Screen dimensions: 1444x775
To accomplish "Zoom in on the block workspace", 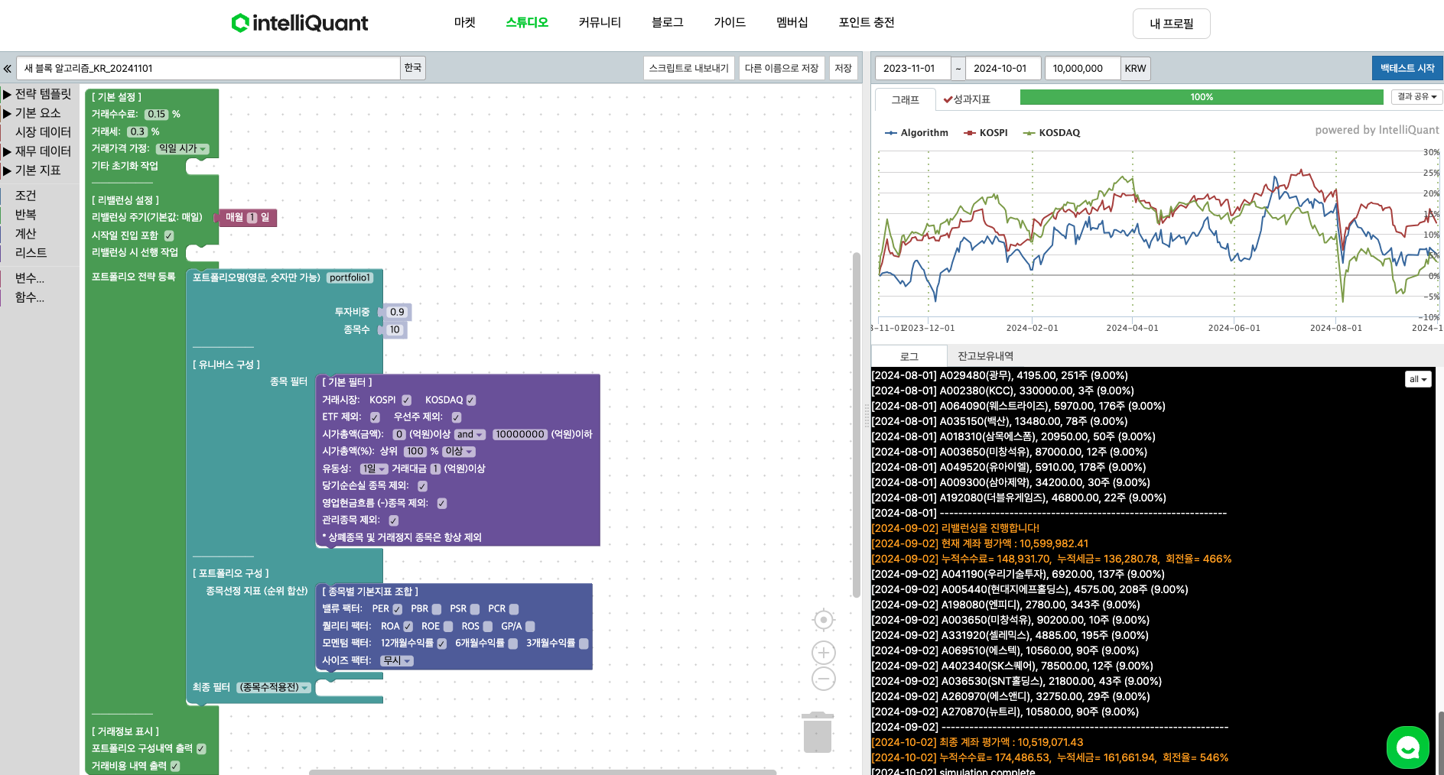I will pyautogui.click(x=823, y=653).
